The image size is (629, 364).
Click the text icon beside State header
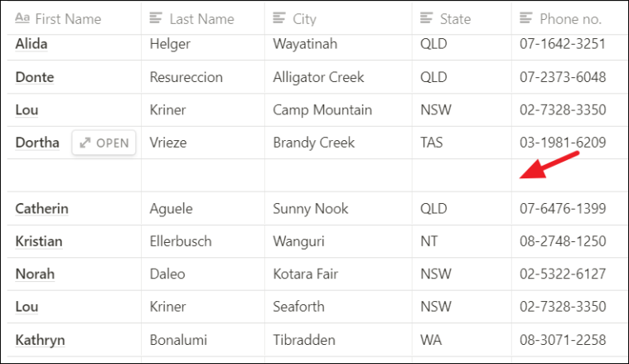(x=427, y=18)
